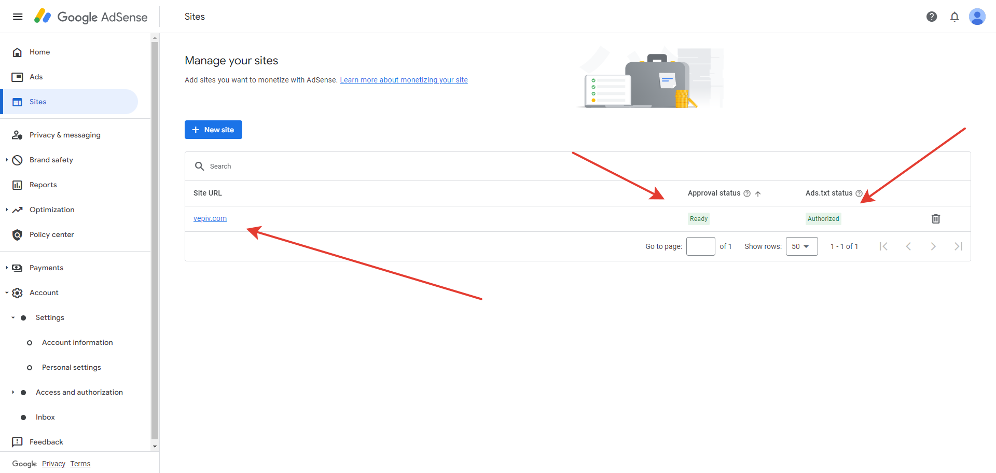The width and height of the screenshot is (996, 473).
Task: Click the Ads.txt status help icon
Action: (x=859, y=193)
